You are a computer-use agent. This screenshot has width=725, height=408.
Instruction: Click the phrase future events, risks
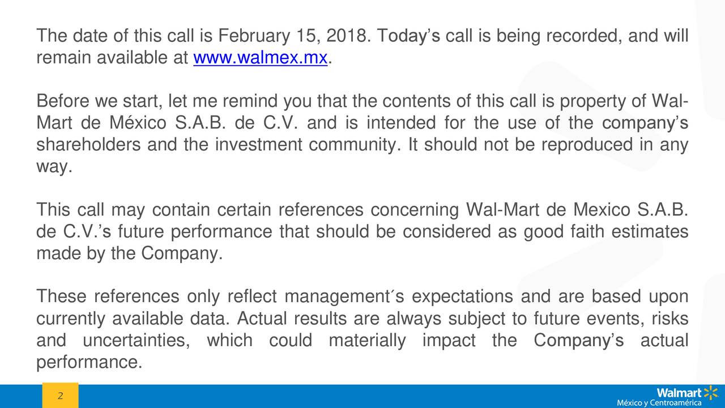coord(611,319)
